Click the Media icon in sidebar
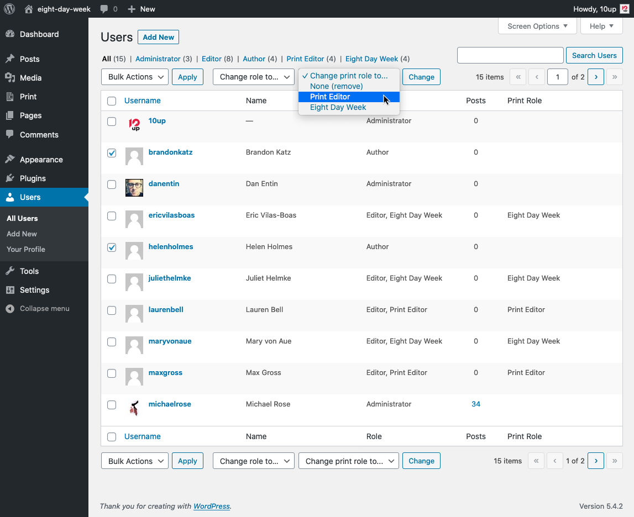 [x=10, y=77]
